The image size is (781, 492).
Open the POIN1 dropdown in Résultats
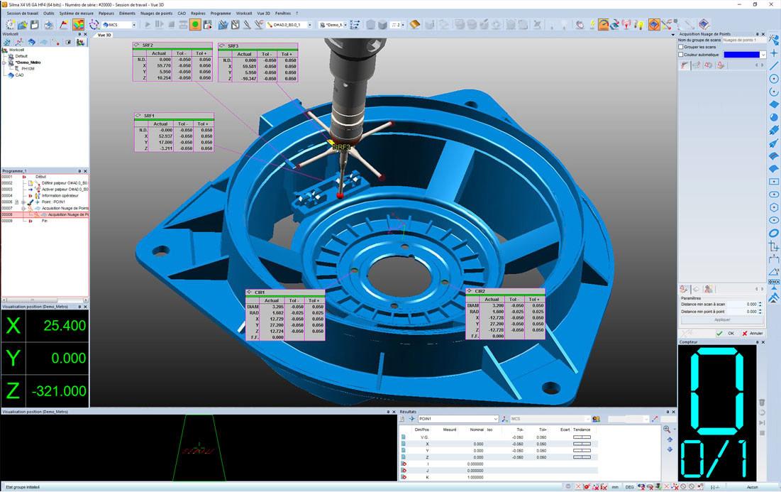[458, 419]
